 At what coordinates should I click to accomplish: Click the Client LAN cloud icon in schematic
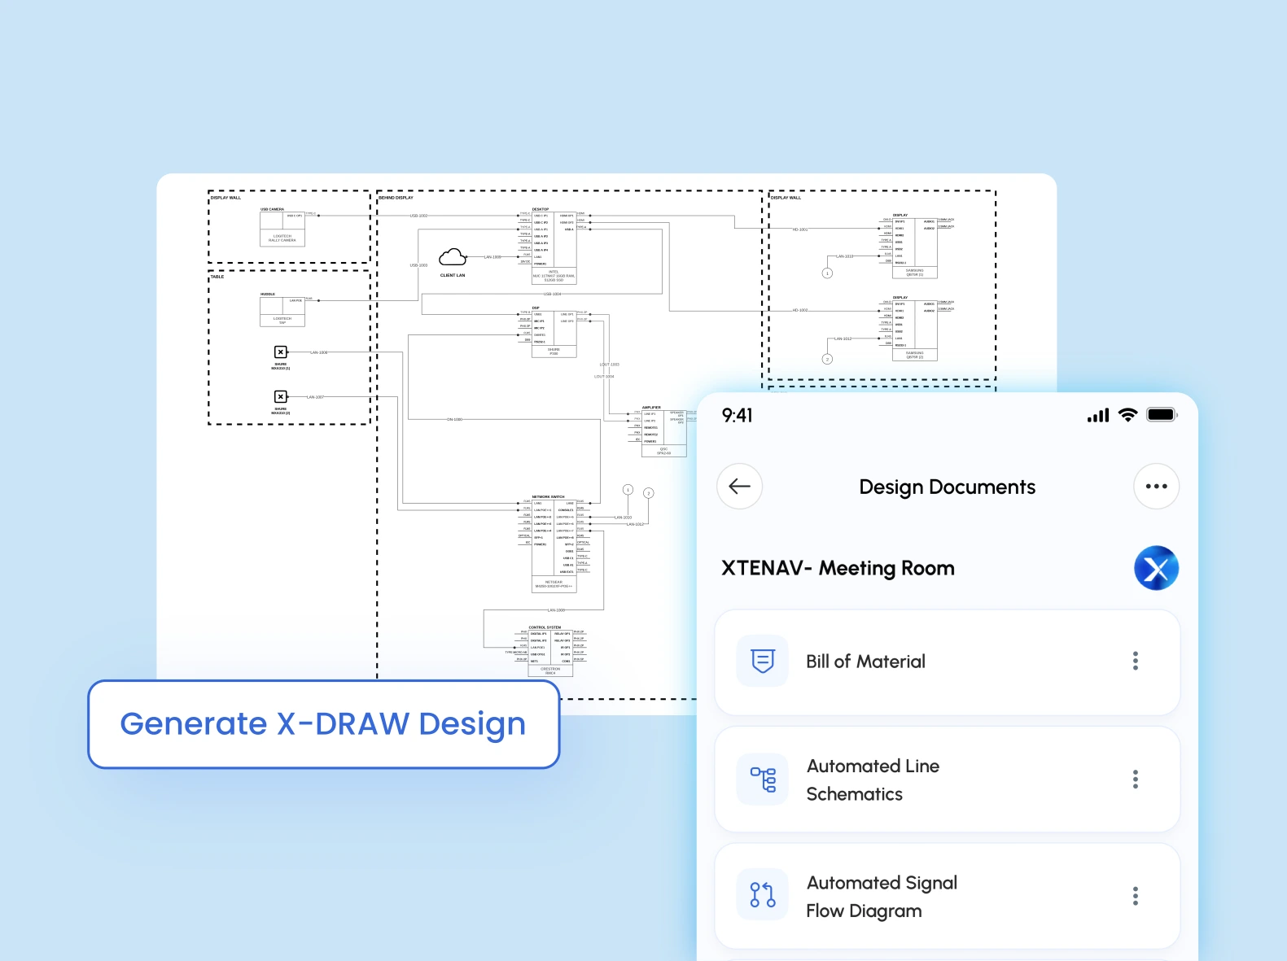pyautogui.click(x=453, y=258)
